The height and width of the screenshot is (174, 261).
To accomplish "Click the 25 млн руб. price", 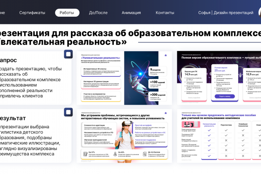I will coord(220,70).
